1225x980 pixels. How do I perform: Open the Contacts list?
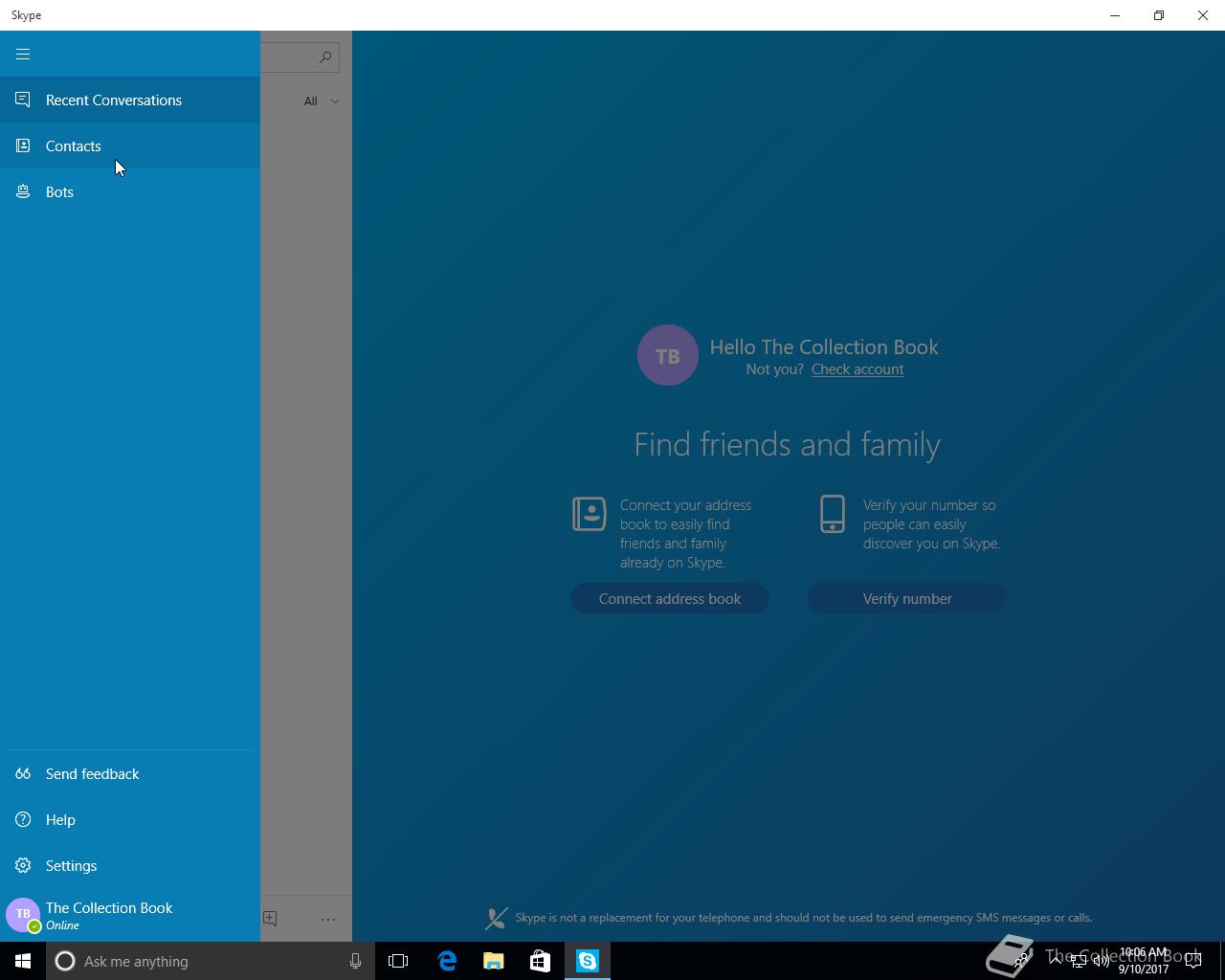pos(130,145)
